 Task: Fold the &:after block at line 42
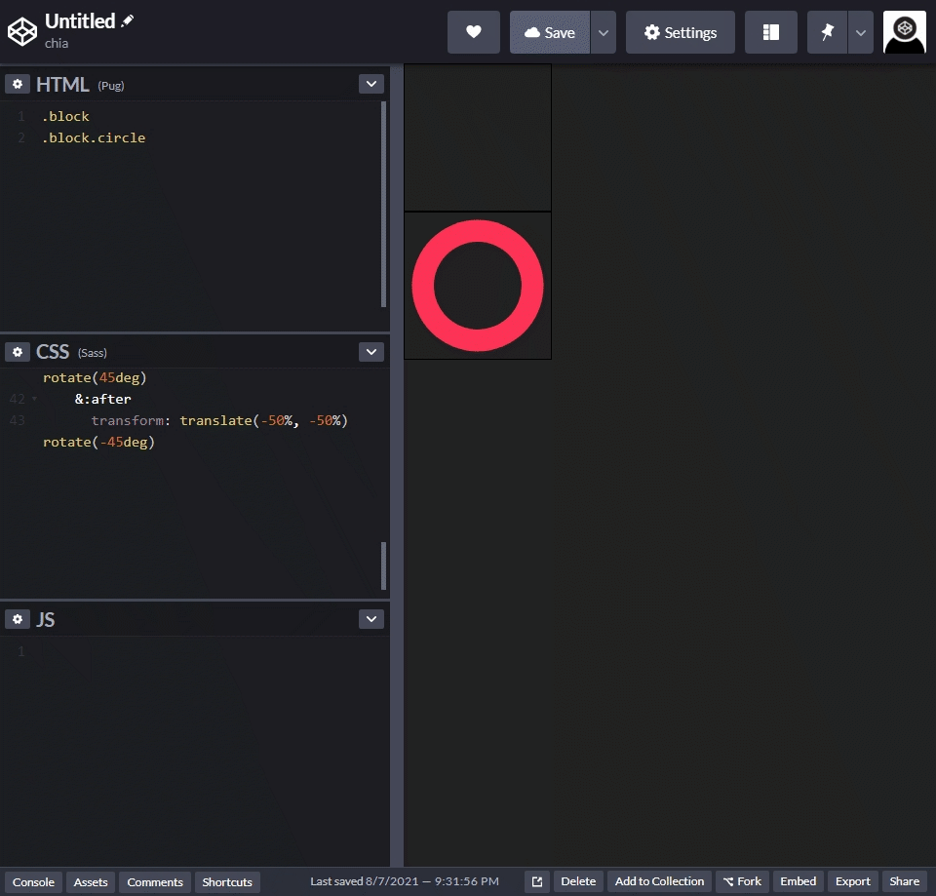click(35, 399)
